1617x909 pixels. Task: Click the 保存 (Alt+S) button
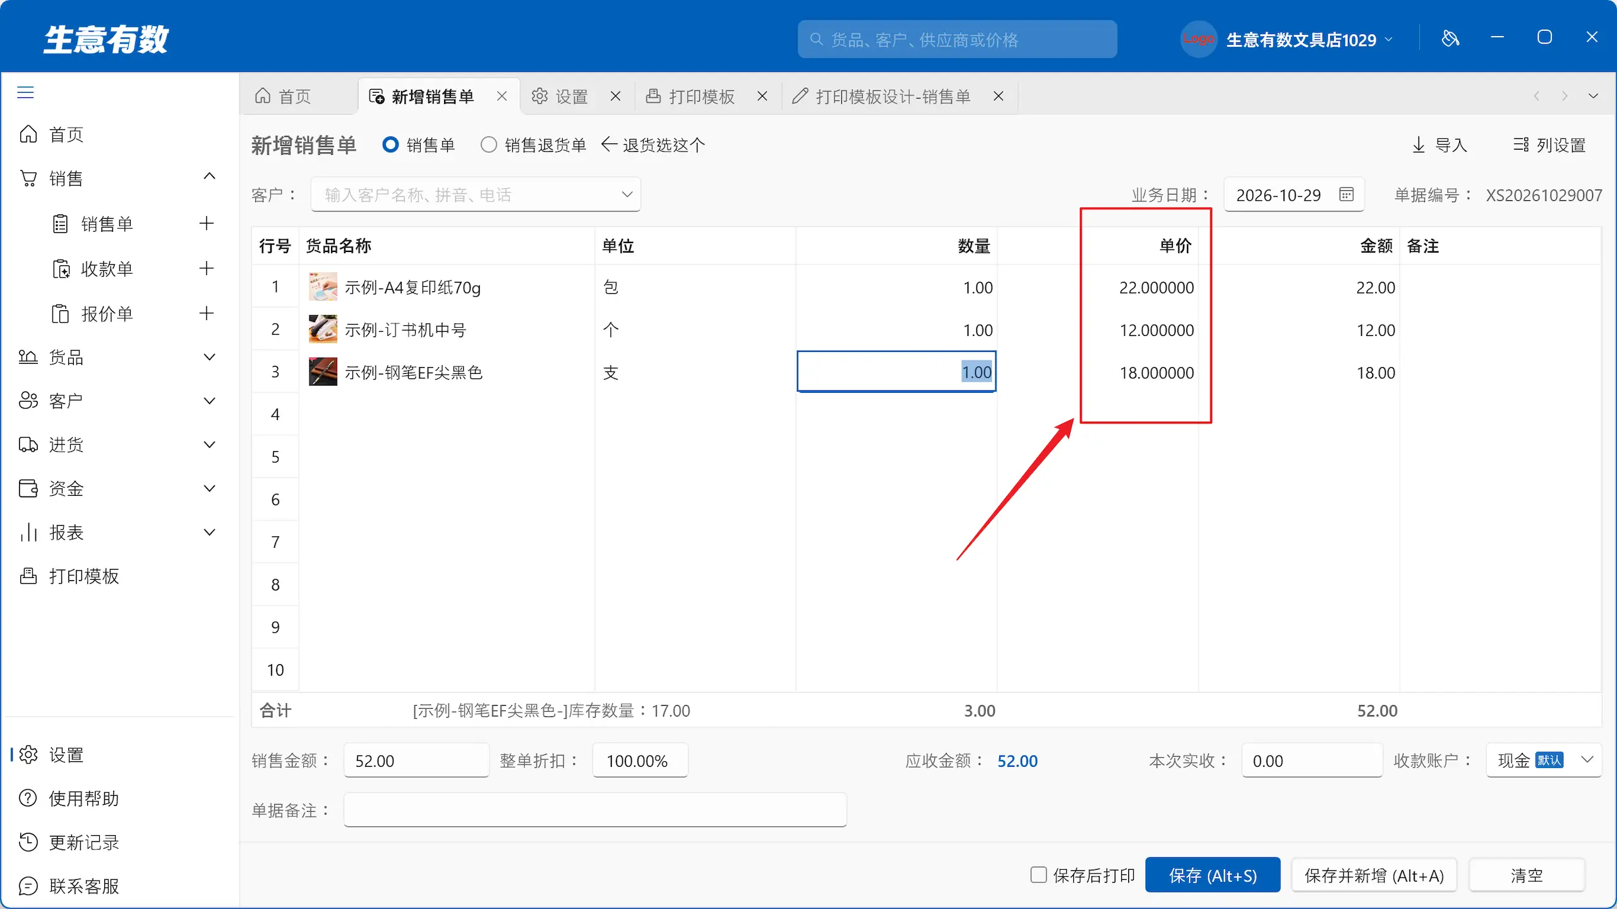click(1213, 875)
